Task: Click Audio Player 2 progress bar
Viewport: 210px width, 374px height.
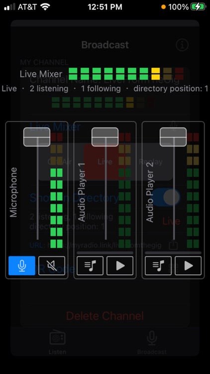Action: (173, 253)
